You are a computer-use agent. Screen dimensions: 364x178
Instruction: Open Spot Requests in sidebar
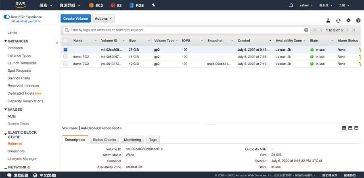19,71
